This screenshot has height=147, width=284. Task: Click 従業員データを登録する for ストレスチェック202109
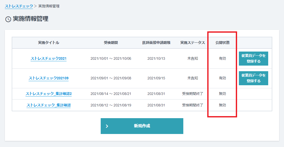(x=253, y=78)
